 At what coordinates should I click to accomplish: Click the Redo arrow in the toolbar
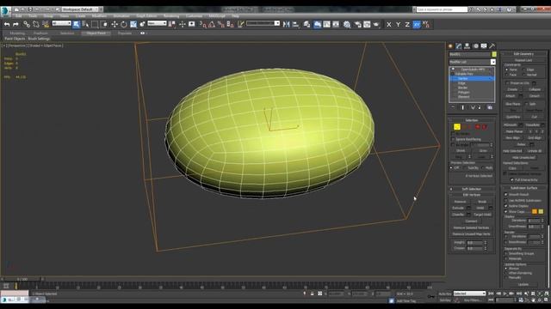[15, 24]
